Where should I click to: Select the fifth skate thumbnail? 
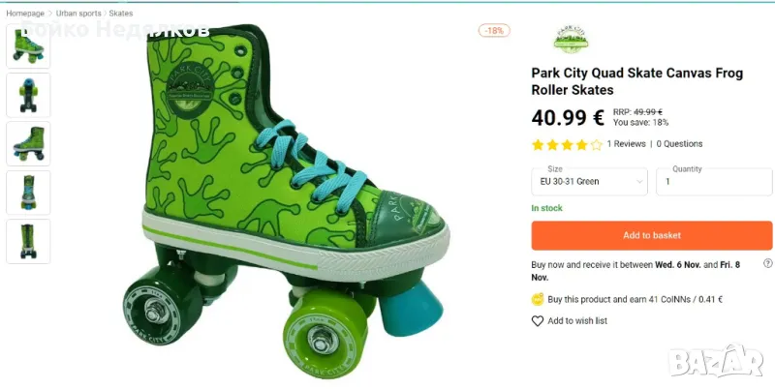click(x=28, y=241)
